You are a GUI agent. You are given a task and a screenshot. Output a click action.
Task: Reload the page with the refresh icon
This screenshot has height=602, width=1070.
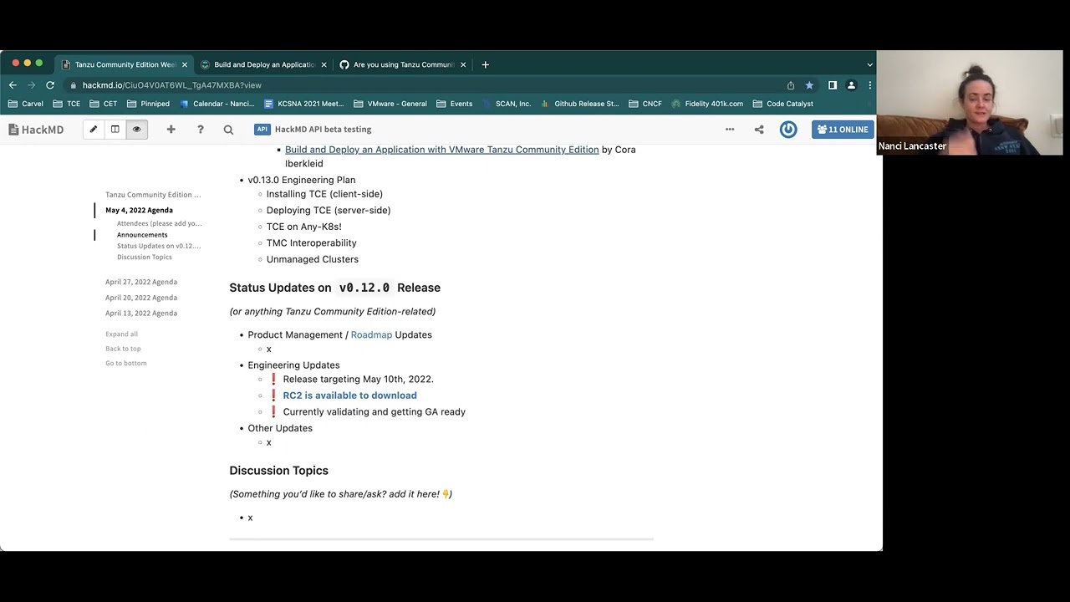[50, 84]
